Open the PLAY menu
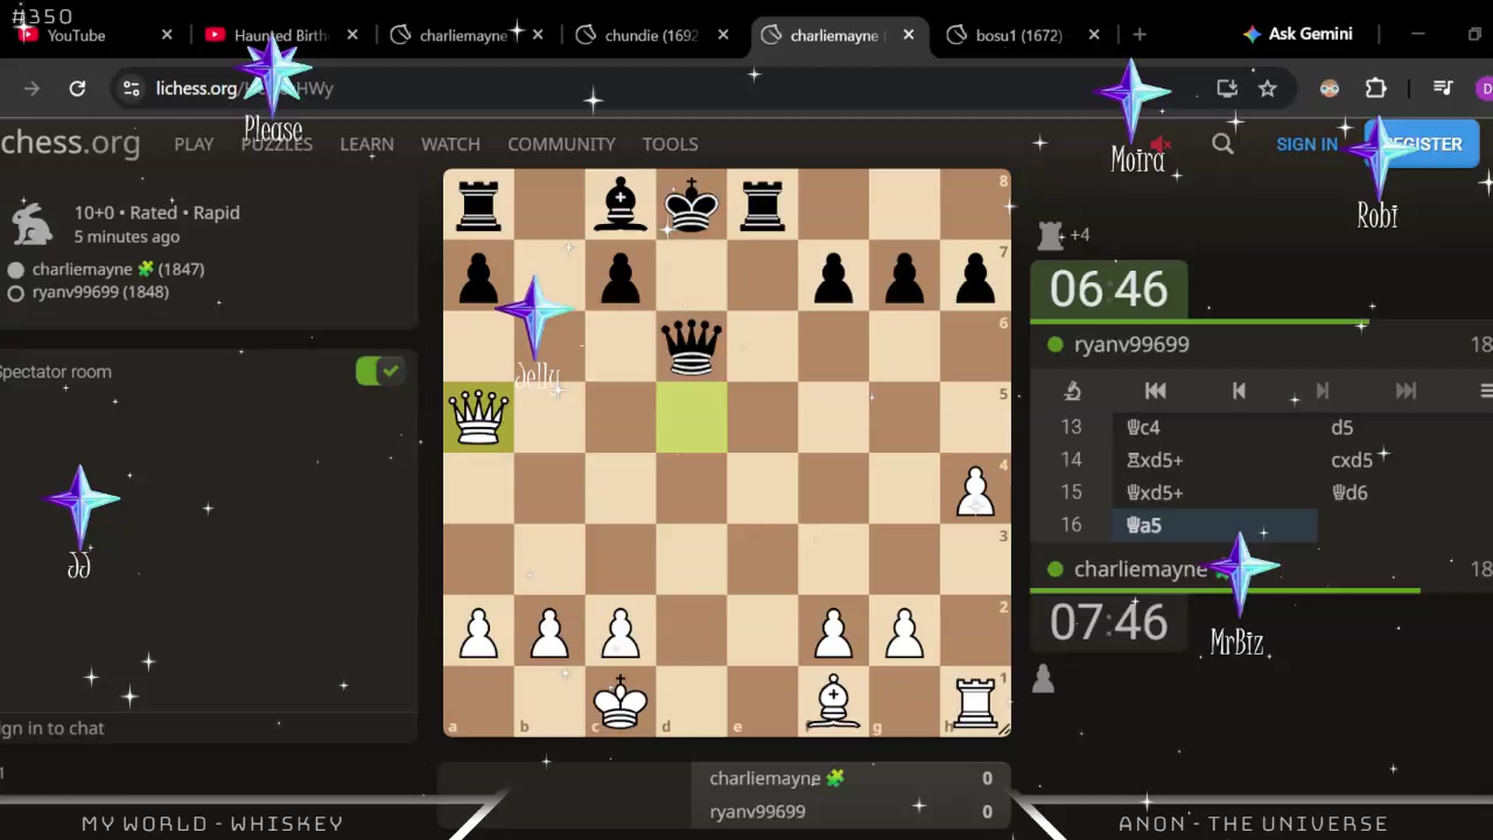 (194, 145)
